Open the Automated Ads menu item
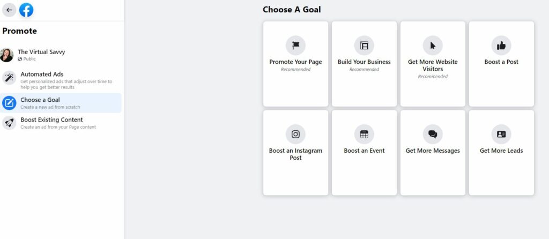 (x=61, y=80)
